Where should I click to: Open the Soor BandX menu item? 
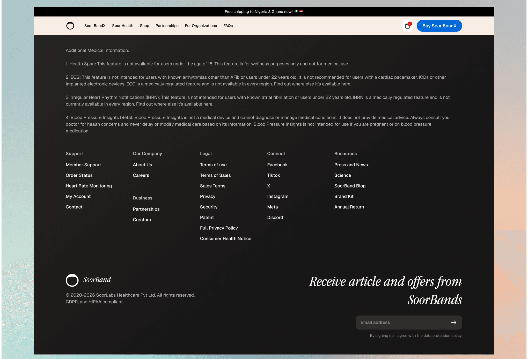click(95, 26)
